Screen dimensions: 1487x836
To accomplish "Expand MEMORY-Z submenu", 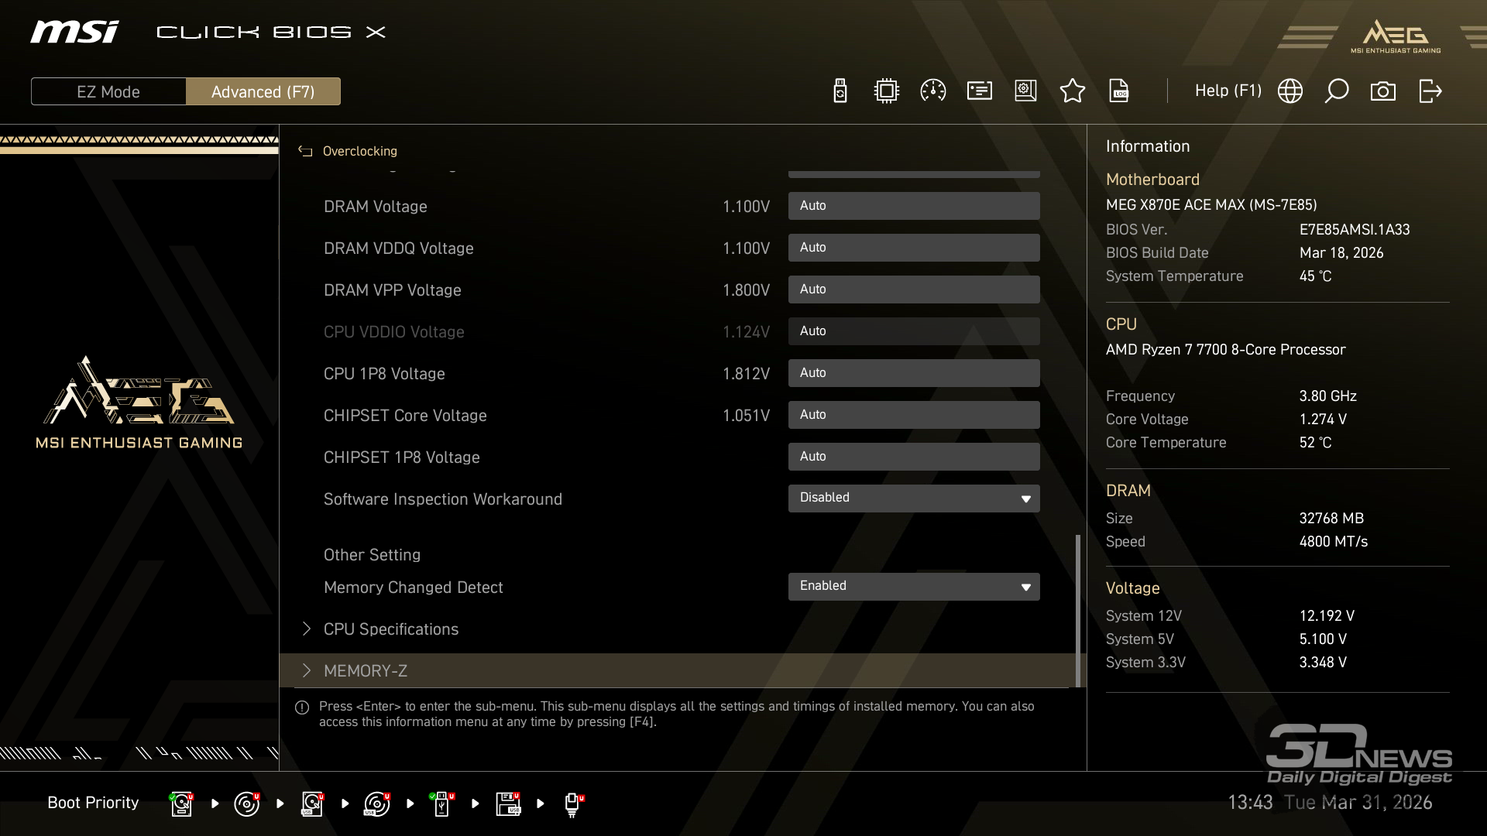I will click(365, 671).
